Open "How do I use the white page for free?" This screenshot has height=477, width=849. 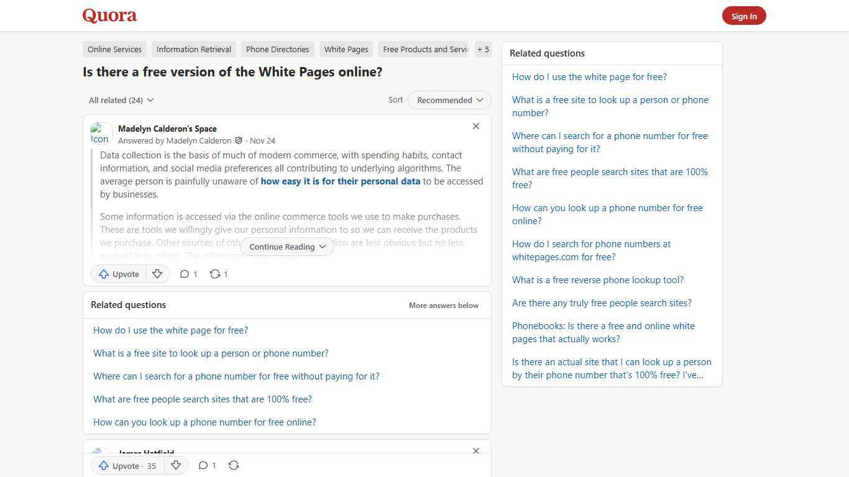click(x=170, y=330)
